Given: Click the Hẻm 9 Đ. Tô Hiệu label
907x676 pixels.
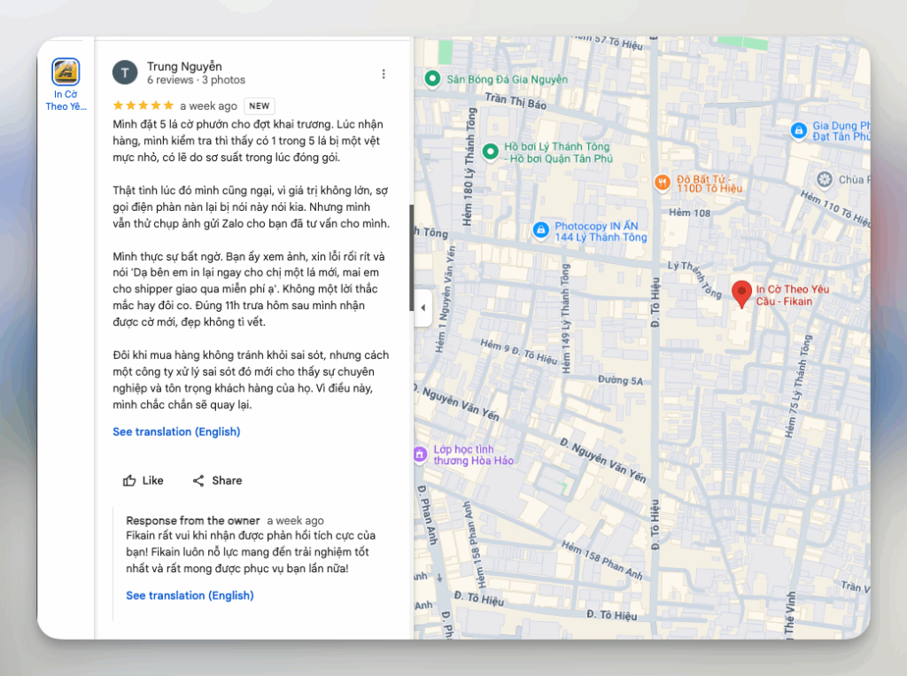Looking at the screenshot, I should 519,351.
